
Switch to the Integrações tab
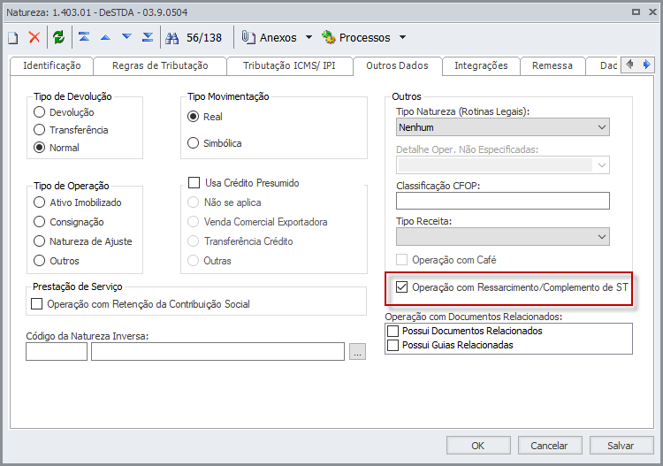click(x=481, y=66)
